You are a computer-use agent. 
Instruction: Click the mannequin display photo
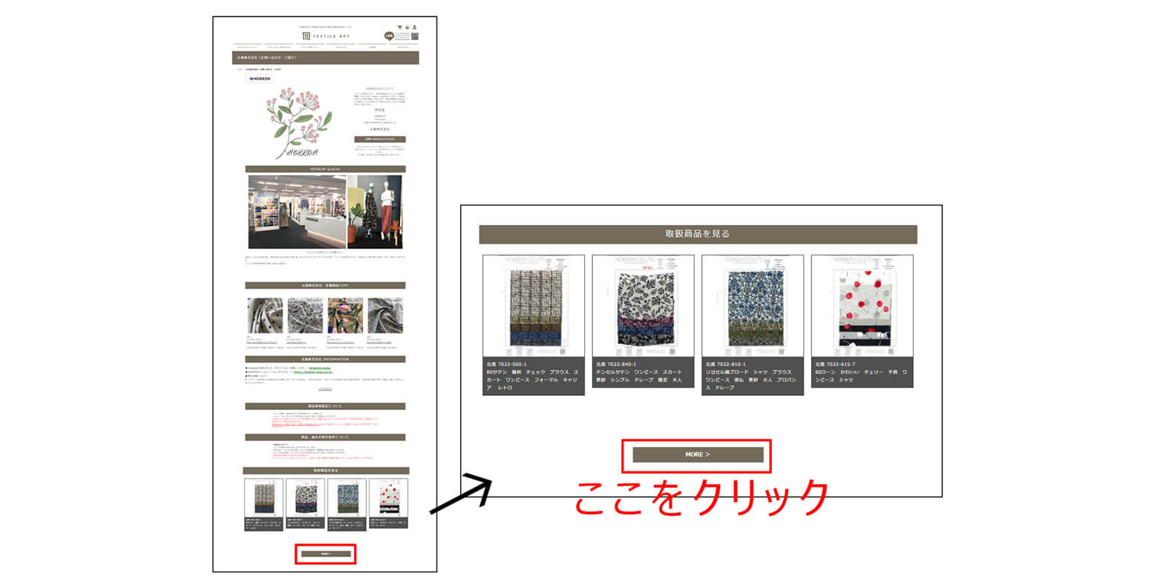[x=375, y=212]
